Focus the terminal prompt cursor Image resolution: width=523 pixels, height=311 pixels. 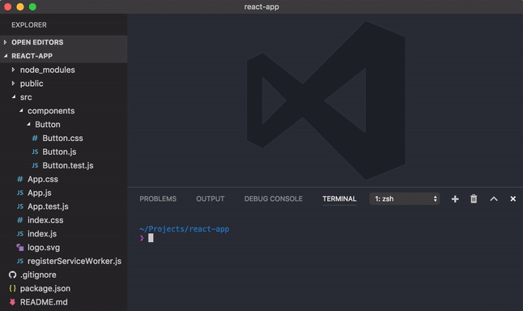(151, 238)
